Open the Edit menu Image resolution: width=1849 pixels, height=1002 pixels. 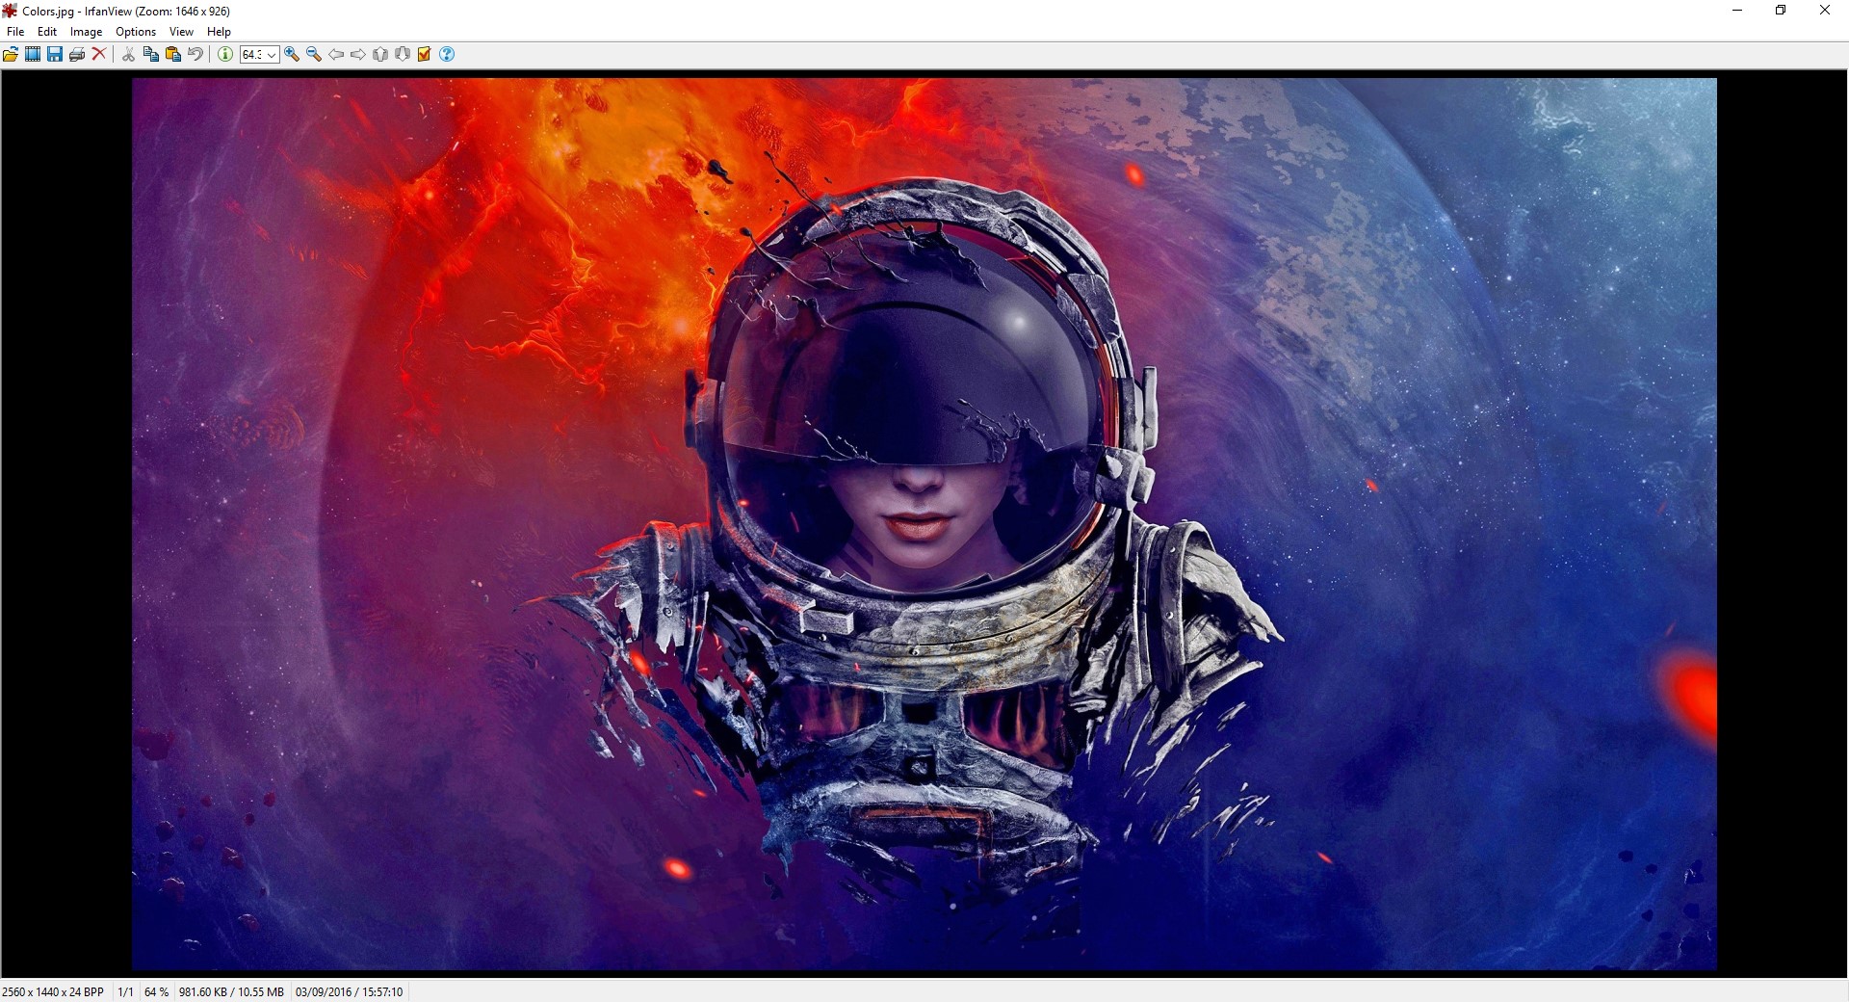(x=47, y=32)
